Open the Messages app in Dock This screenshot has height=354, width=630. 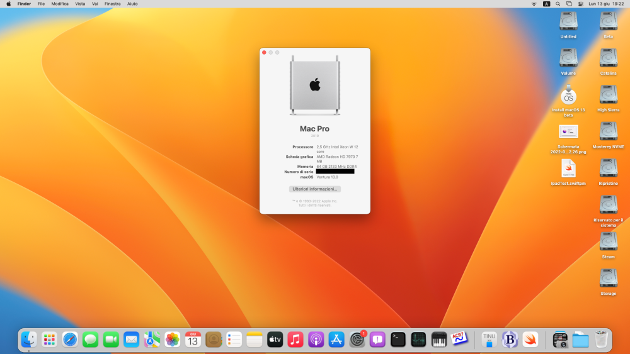[90, 340]
